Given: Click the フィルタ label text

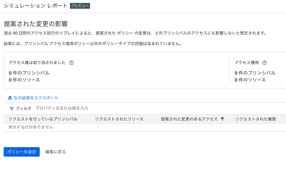Looking at the screenshot, I should pyautogui.click(x=23, y=109).
